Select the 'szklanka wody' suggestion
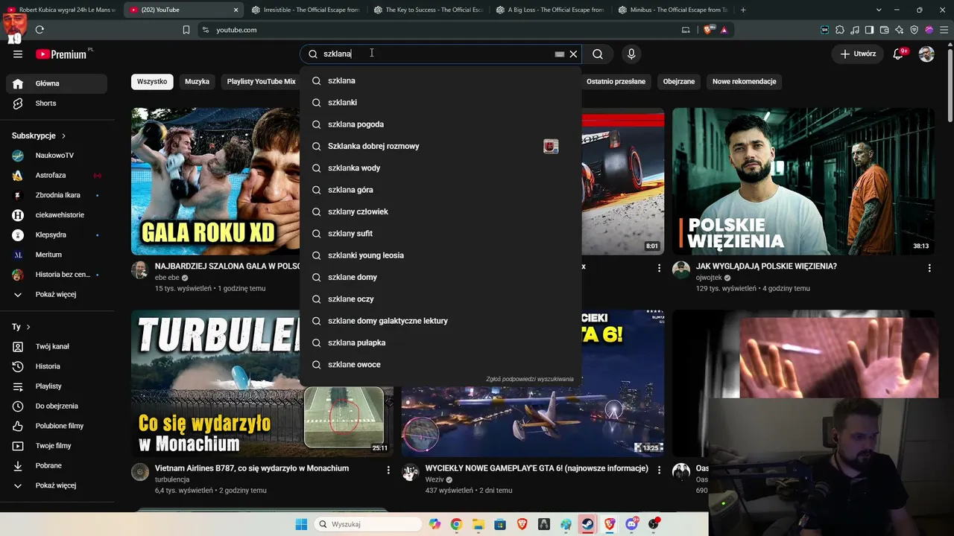 click(x=440, y=168)
